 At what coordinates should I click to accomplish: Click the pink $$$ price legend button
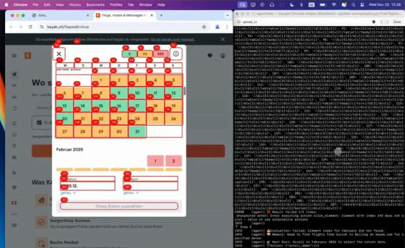[160, 54]
